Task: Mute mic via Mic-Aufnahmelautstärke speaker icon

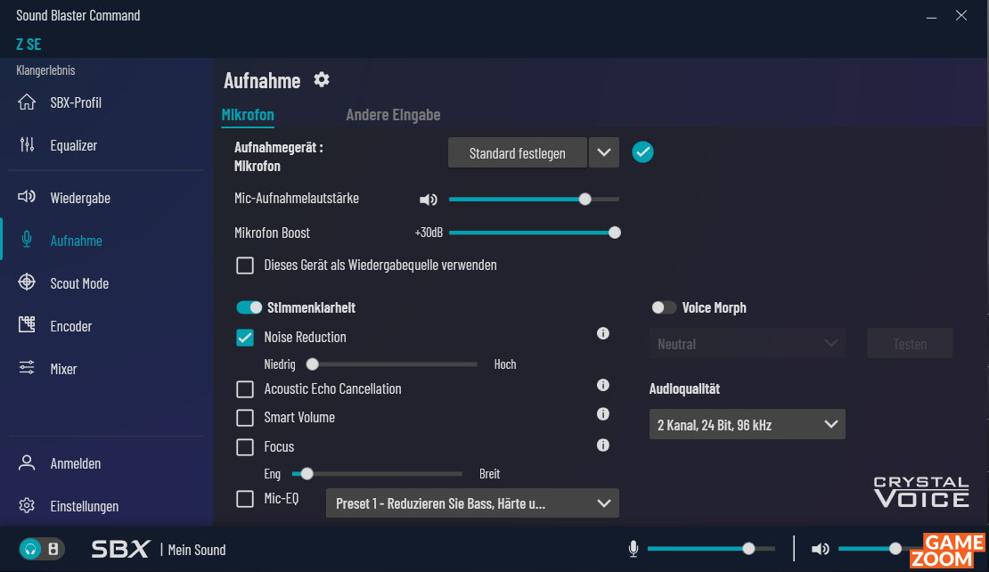Action: (x=429, y=200)
